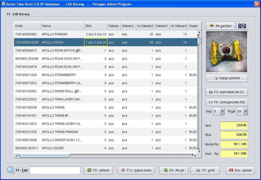This screenshot has width=261, height=180.
Task: Focus the F1 - Cari search field
Action: (x=55, y=170)
